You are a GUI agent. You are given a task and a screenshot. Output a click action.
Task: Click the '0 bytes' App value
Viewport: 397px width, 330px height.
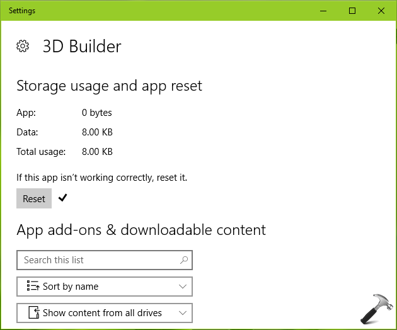[96, 113]
